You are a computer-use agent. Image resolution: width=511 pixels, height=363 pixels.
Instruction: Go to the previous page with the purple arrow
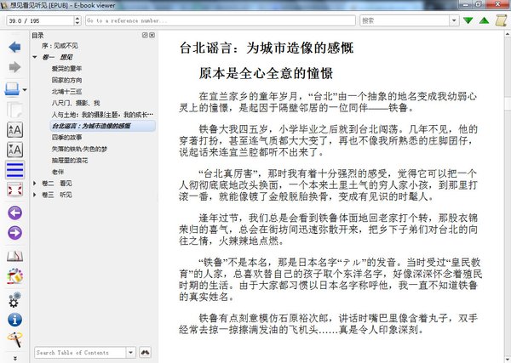click(15, 213)
